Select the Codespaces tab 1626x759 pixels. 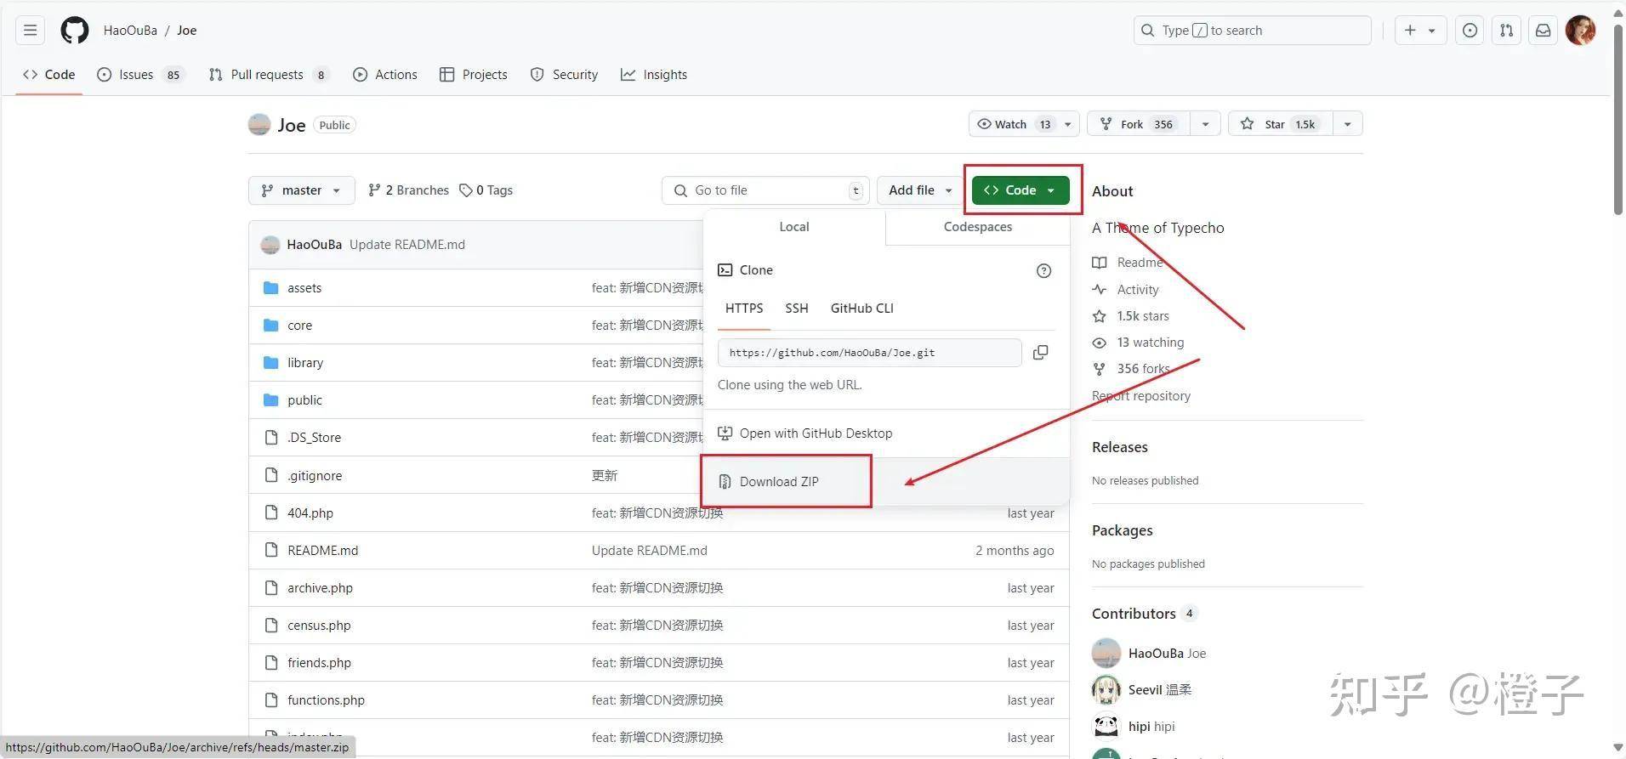tap(978, 227)
